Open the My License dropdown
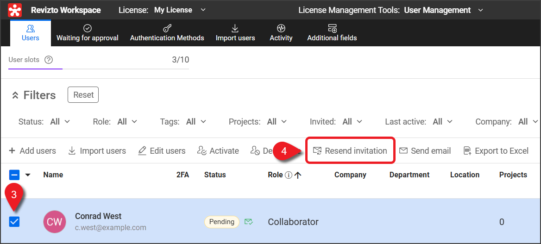The width and height of the screenshot is (541, 244). (x=180, y=10)
